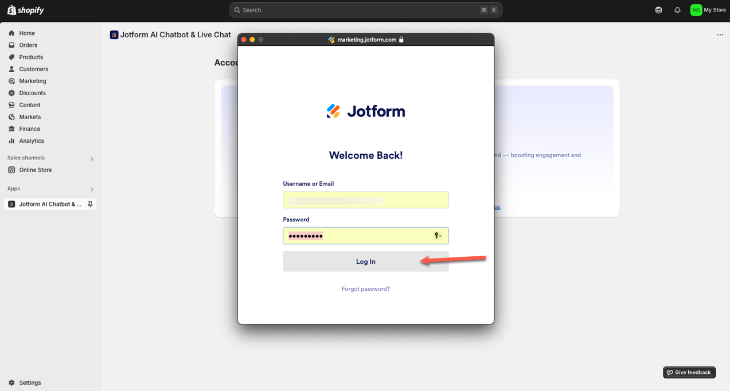Viewport: 730px width, 391px height.
Task: Open the MS avatar account menu
Action: click(x=696, y=10)
